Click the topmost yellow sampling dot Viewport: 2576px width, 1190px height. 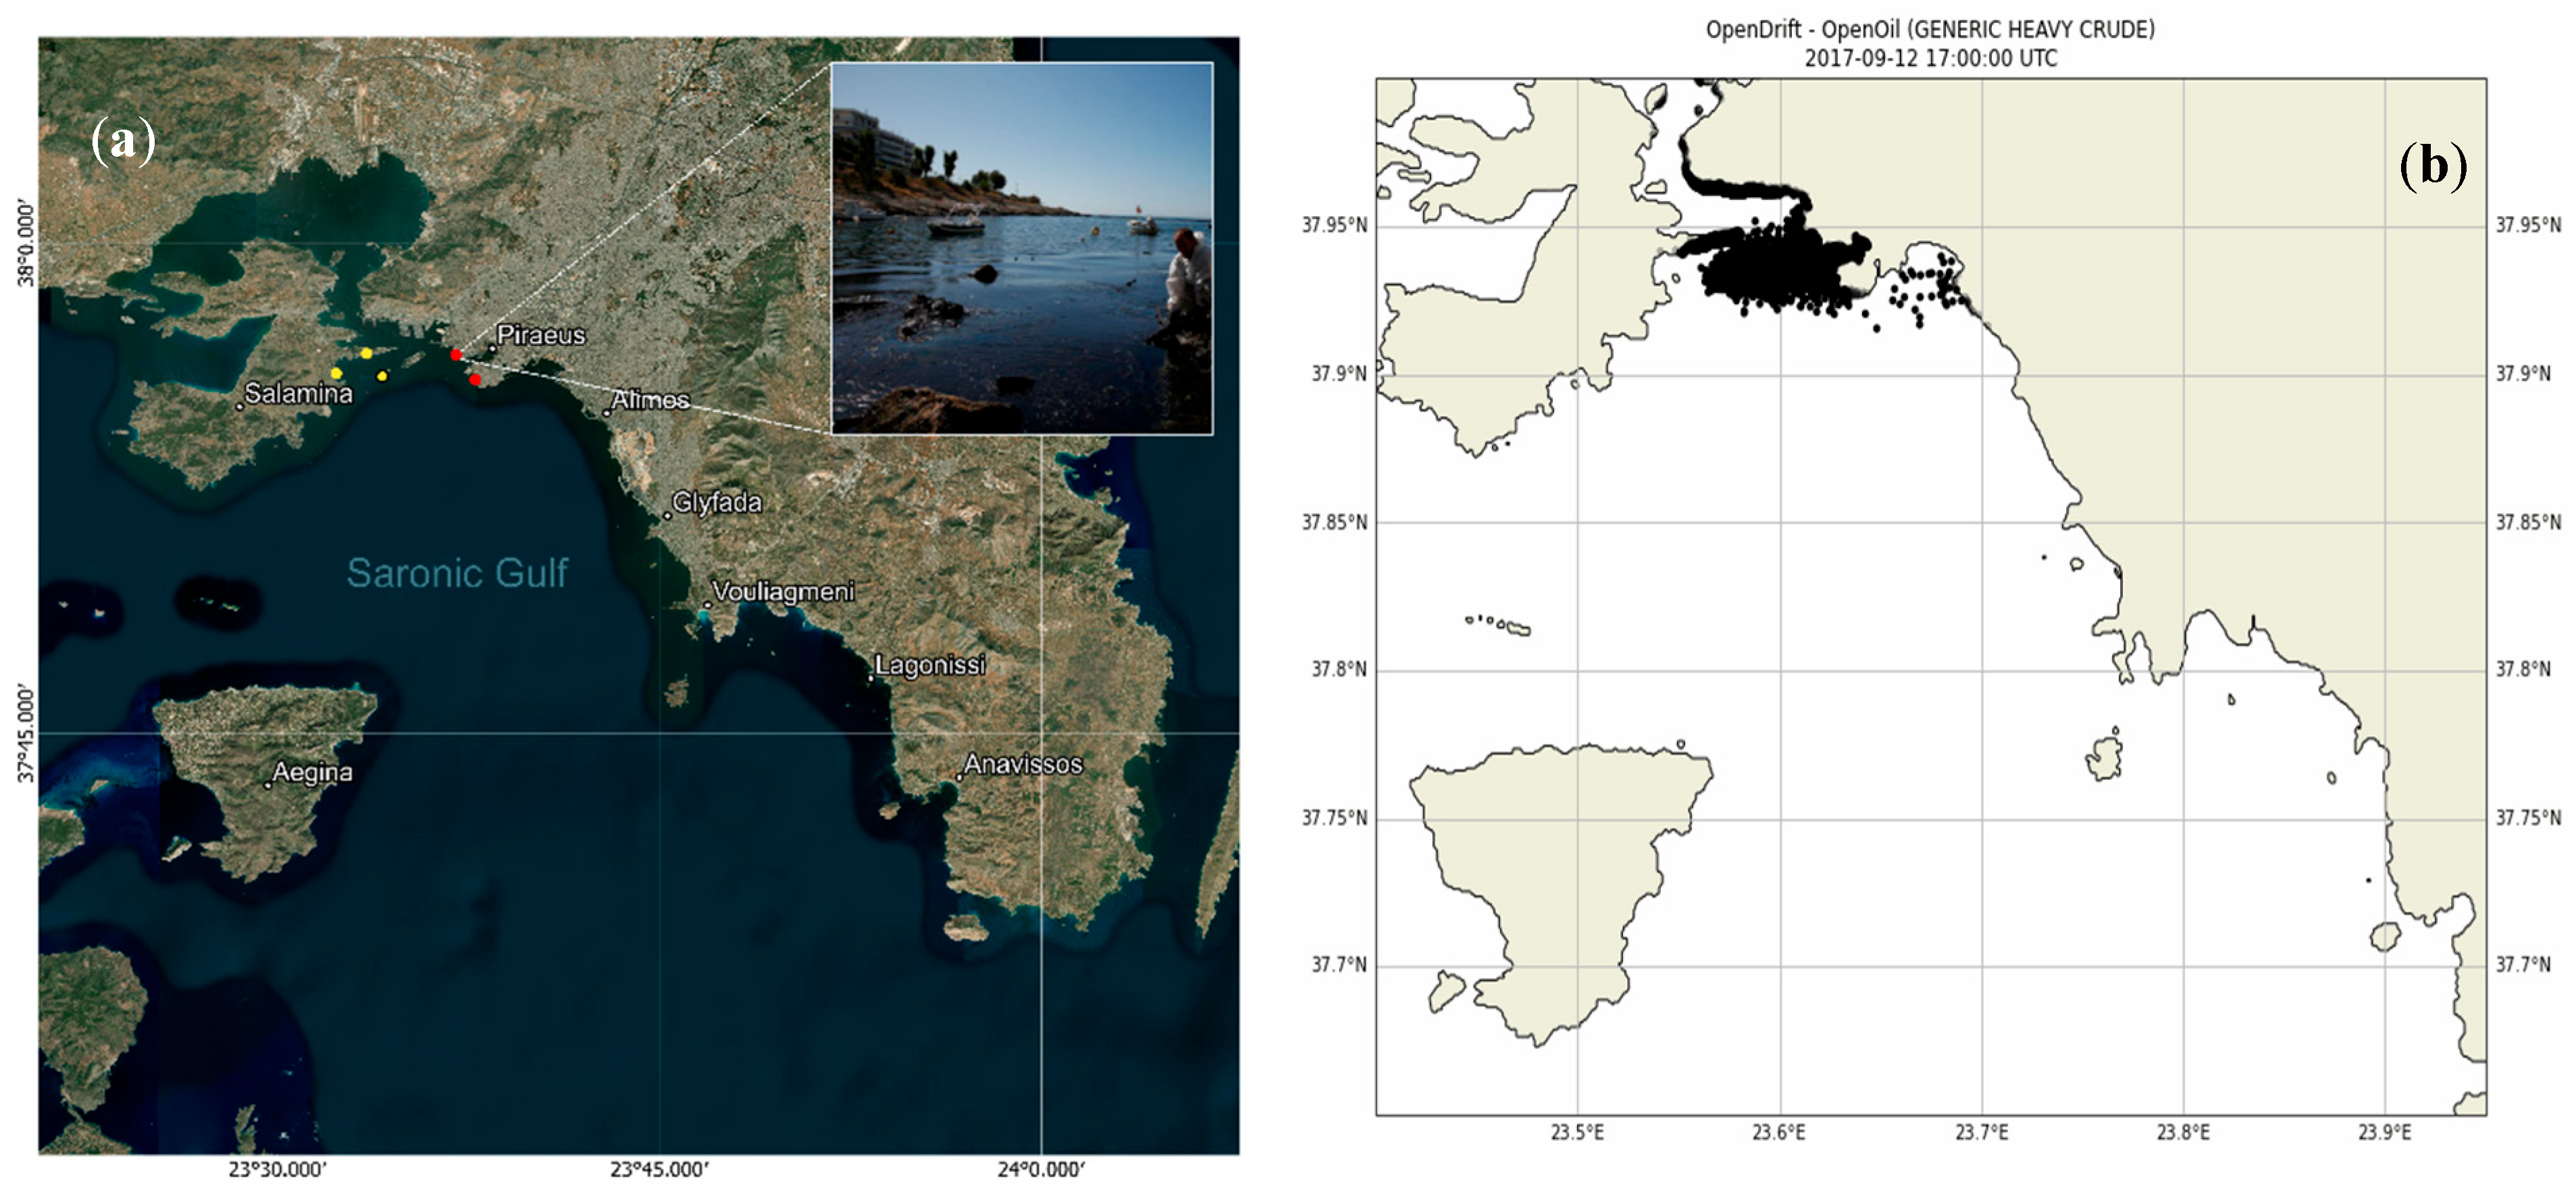(x=367, y=353)
